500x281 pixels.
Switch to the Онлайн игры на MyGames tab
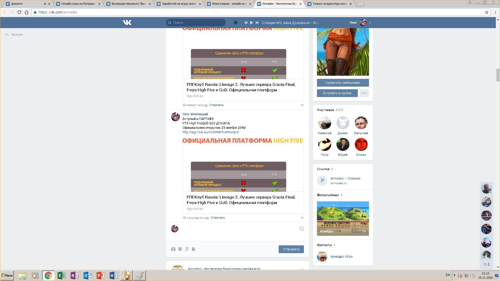[x=78, y=4]
